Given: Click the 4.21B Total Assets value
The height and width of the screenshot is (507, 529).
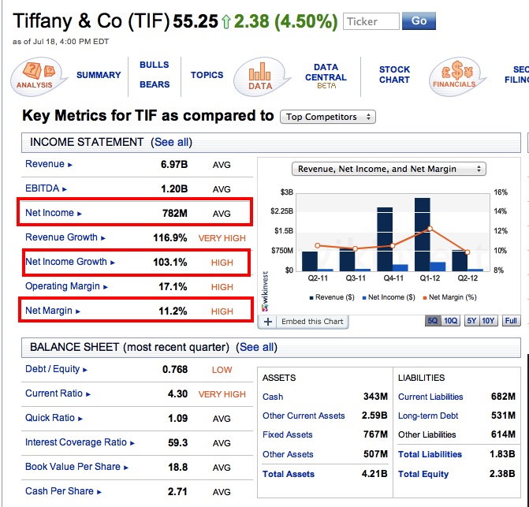Looking at the screenshot, I should pos(374,474).
